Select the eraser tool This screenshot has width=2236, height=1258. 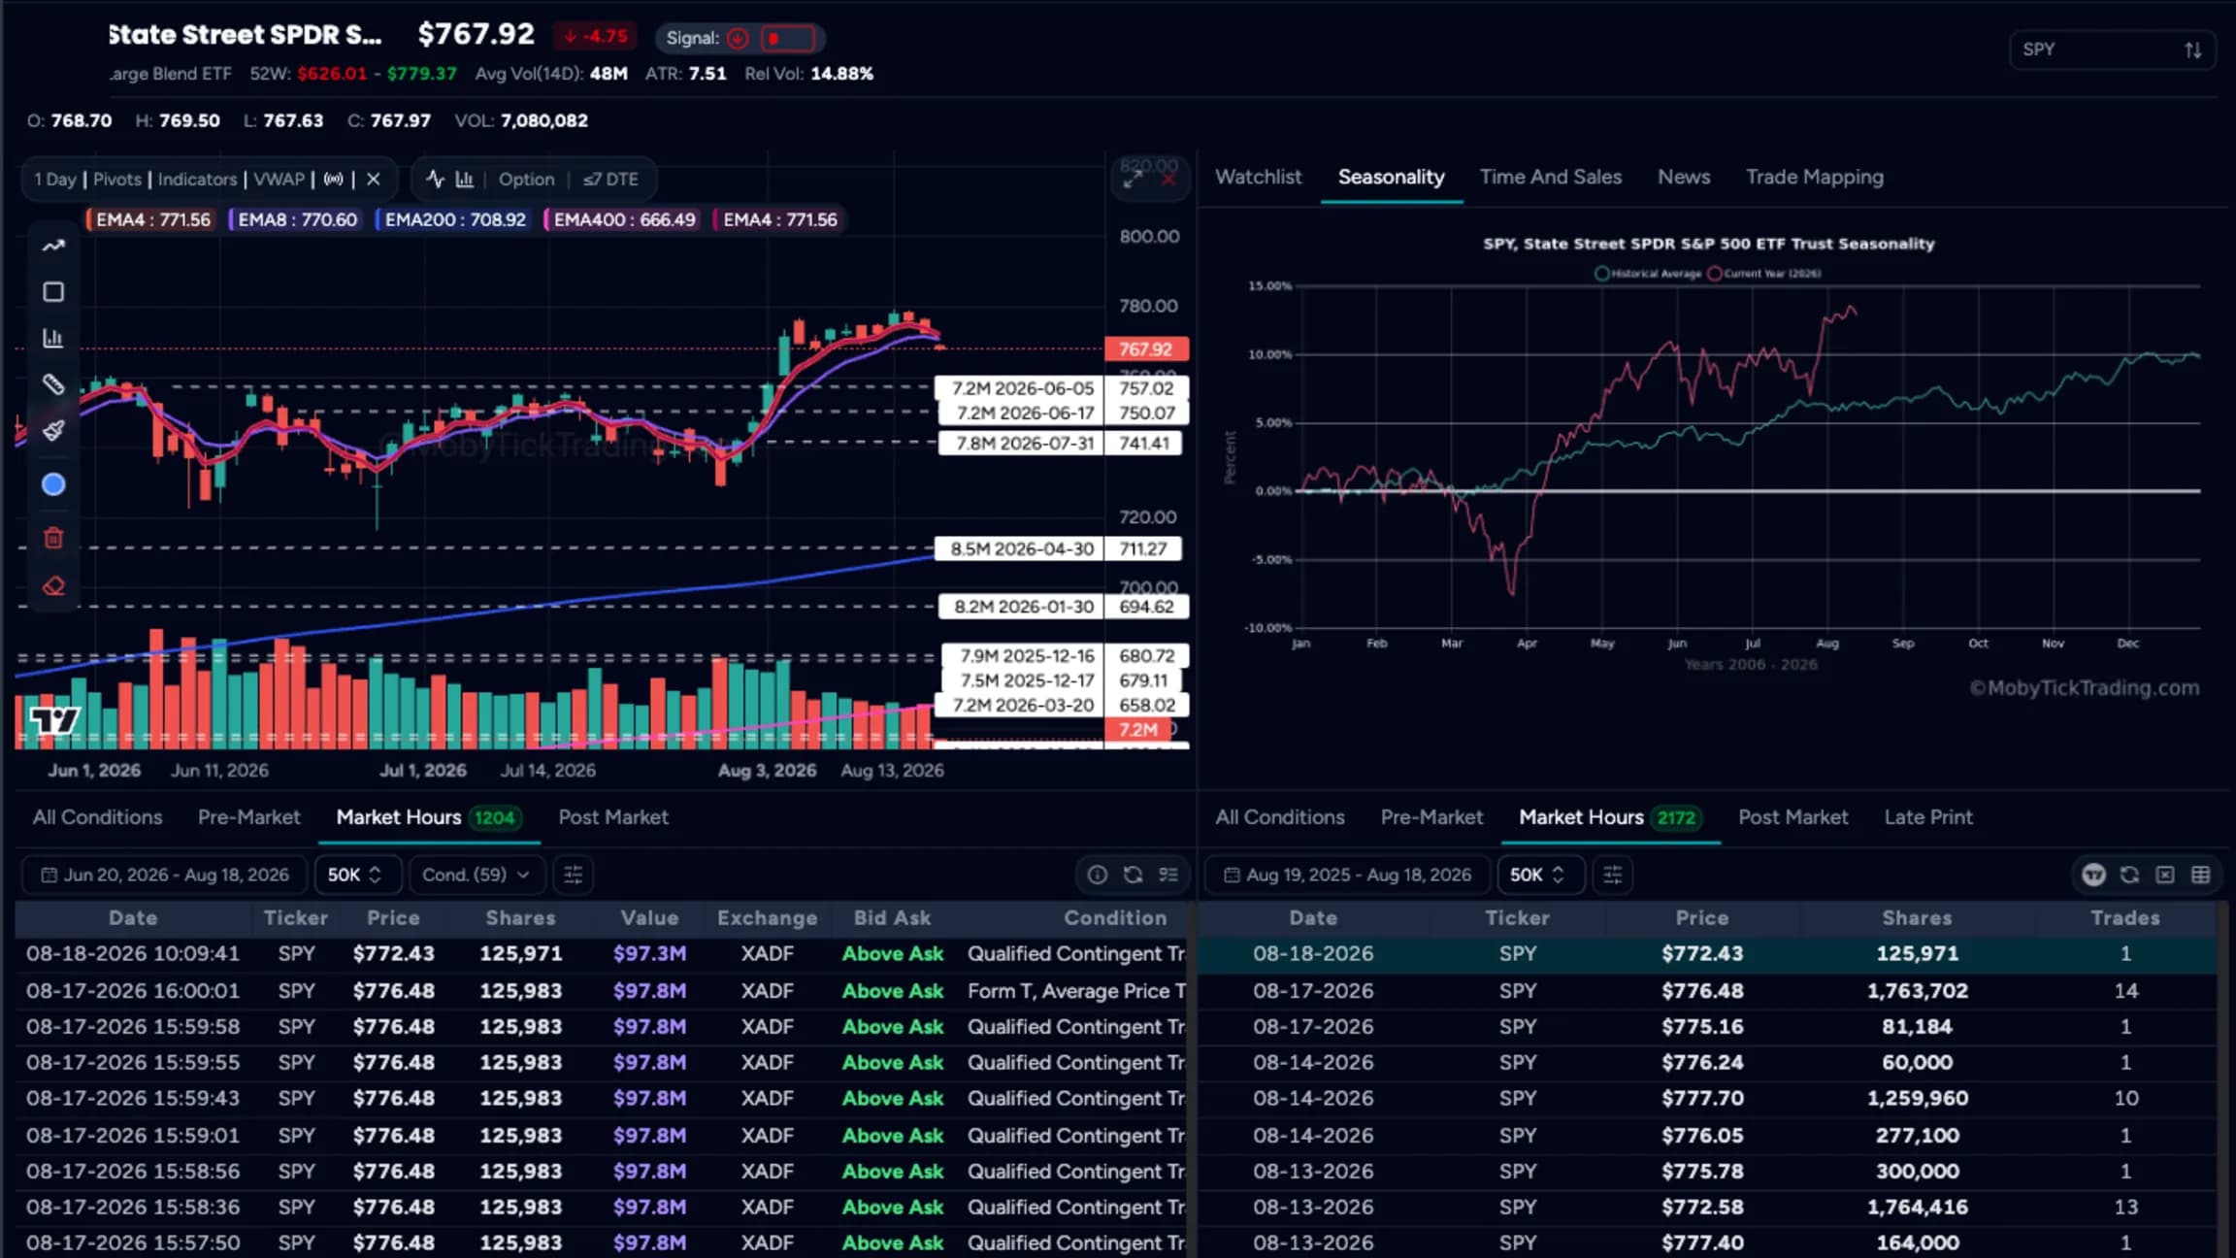[53, 586]
